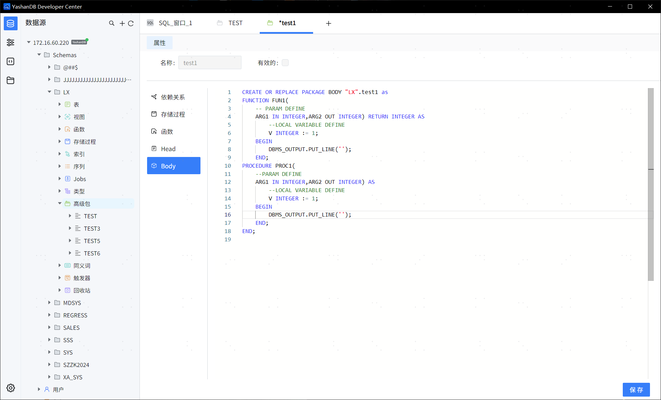Click the search icon in 数据源 panel

click(x=112, y=23)
